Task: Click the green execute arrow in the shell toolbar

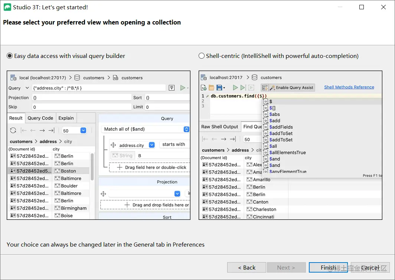Action: tap(235, 88)
